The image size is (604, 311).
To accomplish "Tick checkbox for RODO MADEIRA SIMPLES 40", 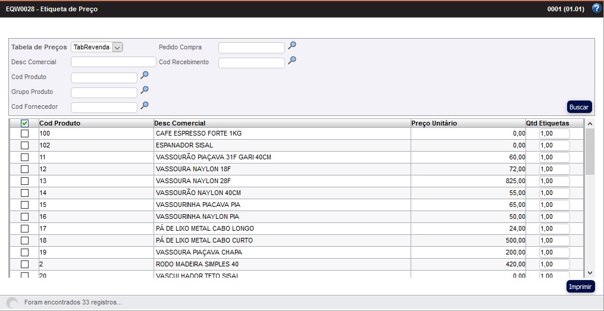I will (x=24, y=265).
